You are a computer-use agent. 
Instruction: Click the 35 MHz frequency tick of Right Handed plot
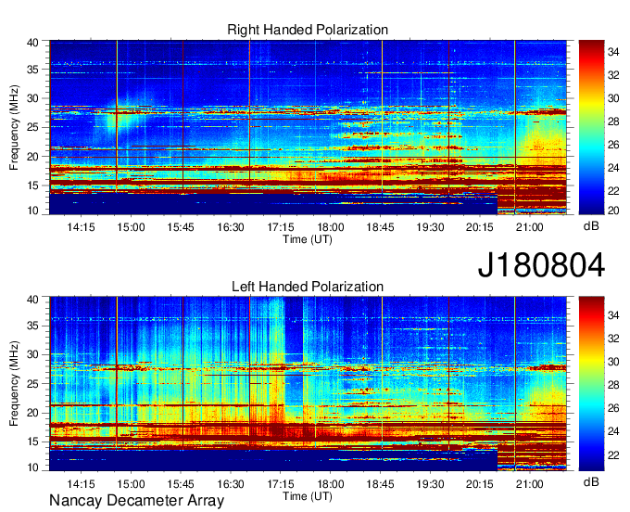pyautogui.click(x=32, y=70)
